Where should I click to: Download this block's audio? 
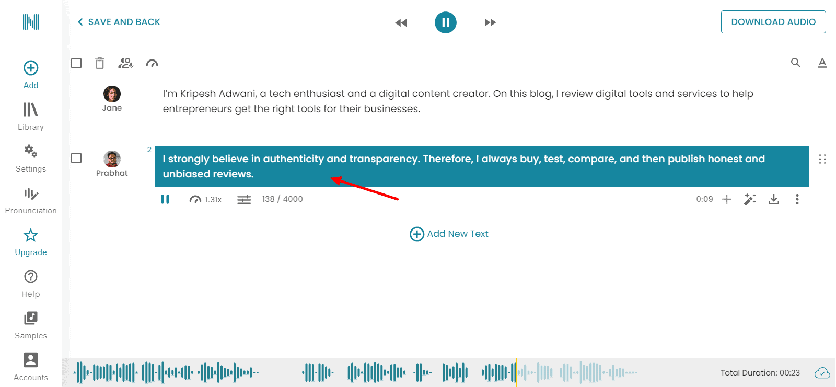tap(774, 199)
